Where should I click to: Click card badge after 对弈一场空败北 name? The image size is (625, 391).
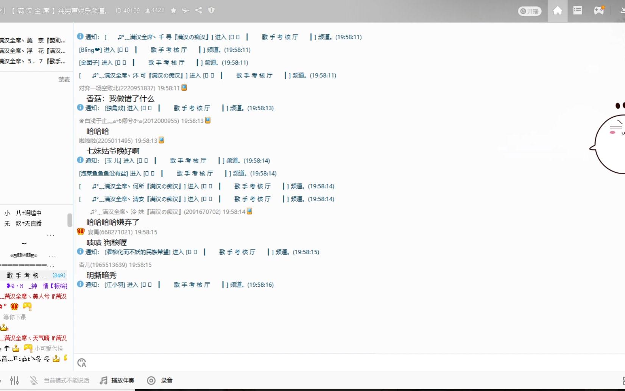pyautogui.click(x=184, y=88)
